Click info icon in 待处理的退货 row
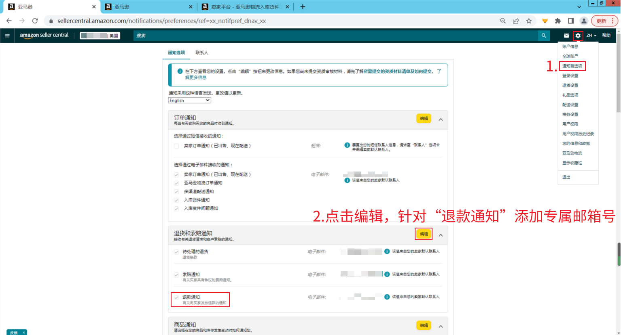The width and height of the screenshot is (621, 335). [x=387, y=251]
